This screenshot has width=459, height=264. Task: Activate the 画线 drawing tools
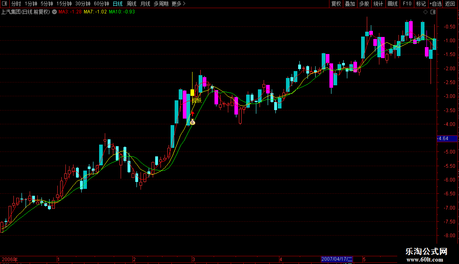tap(392, 4)
